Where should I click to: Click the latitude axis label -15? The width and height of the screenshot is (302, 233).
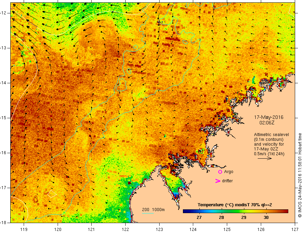[x=4, y=118]
